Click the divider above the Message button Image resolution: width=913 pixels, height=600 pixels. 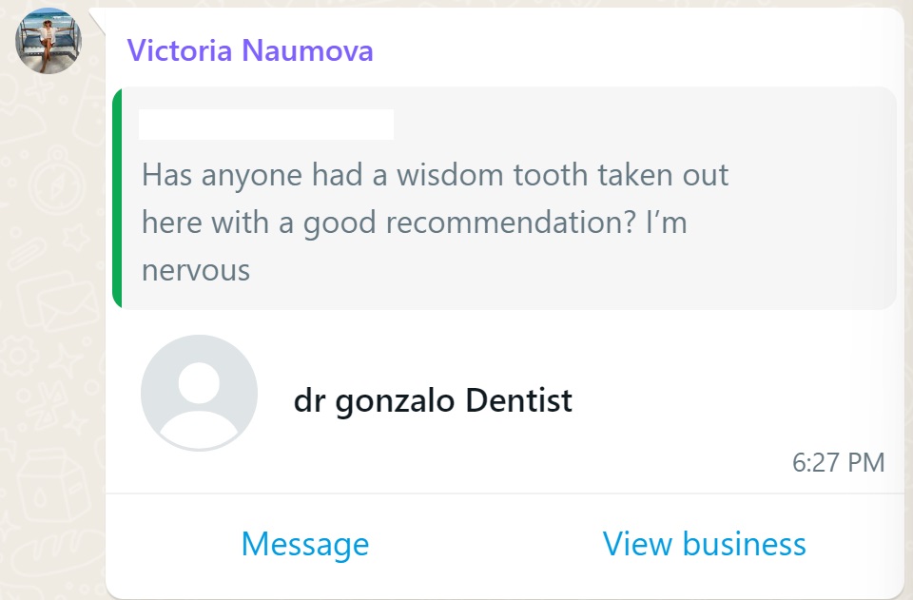point(504,494)
